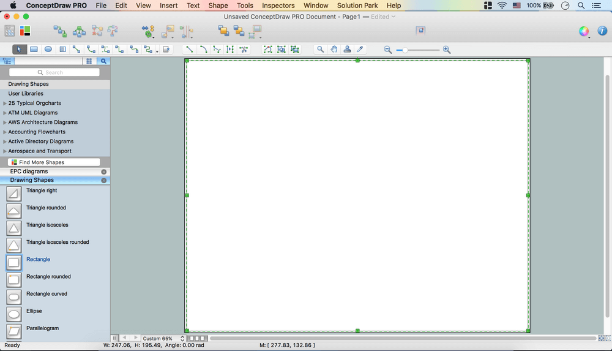This screenshot has height=351, width=612.
Task: Open the Custom 65% zoom dropdown
Action: 163,338
